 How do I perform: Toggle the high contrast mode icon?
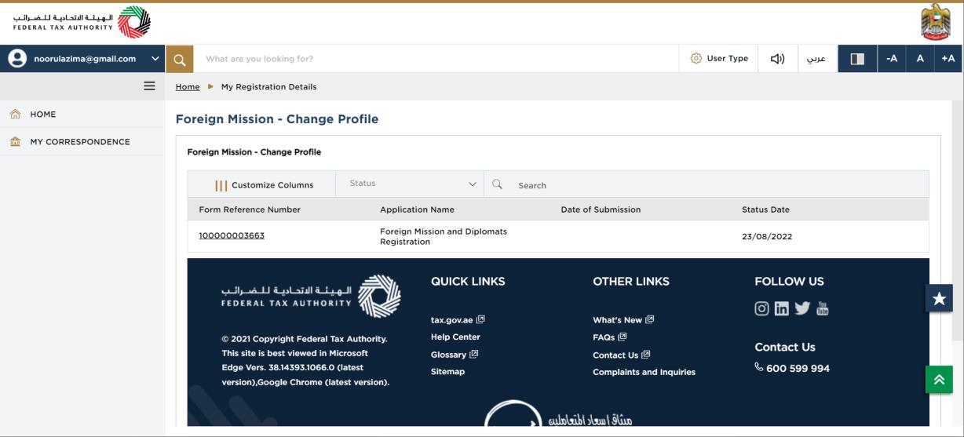point(857,59)
